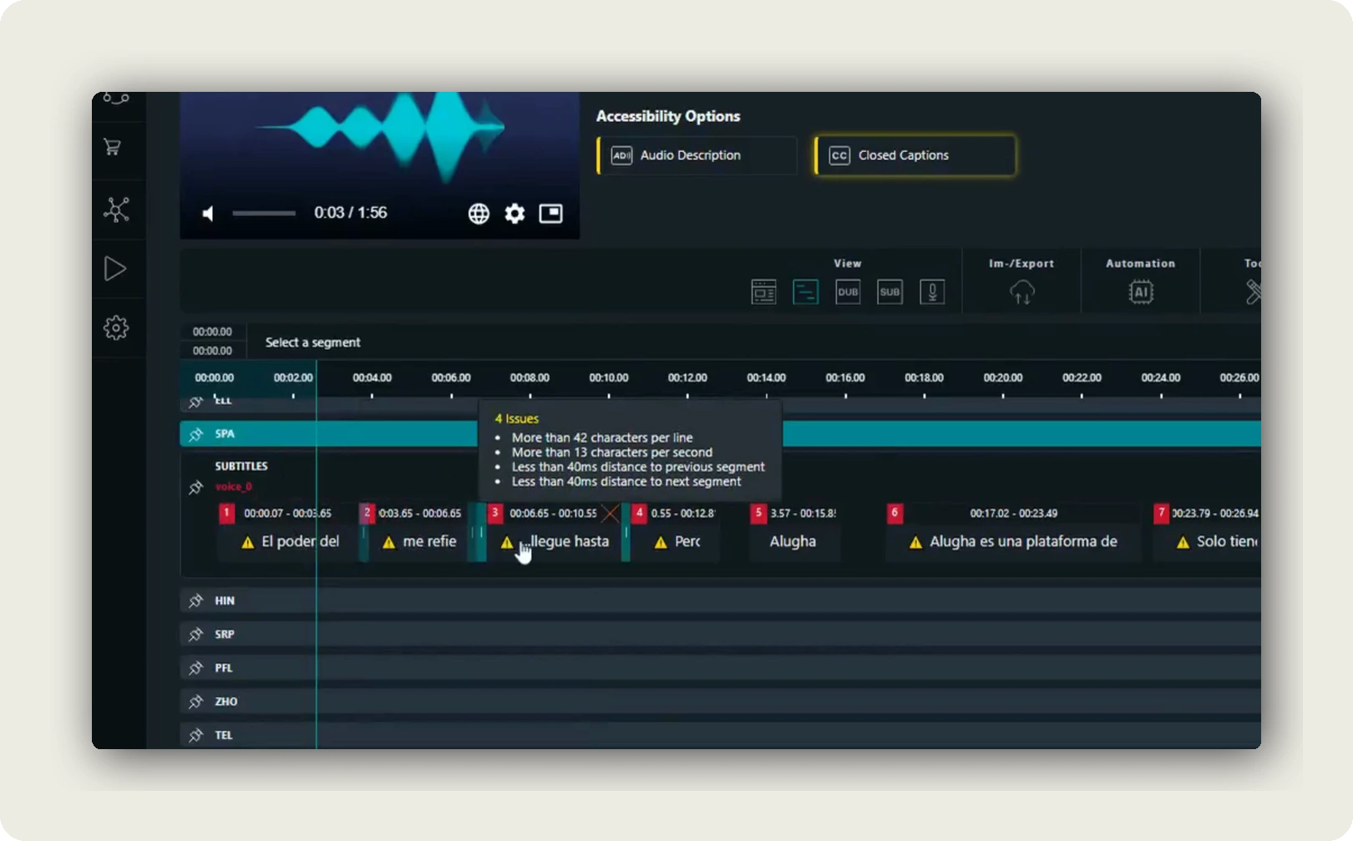Click the Play icon in the left sidebar
The height and width of the screenshot is (841, 1353).
(116, 268)
